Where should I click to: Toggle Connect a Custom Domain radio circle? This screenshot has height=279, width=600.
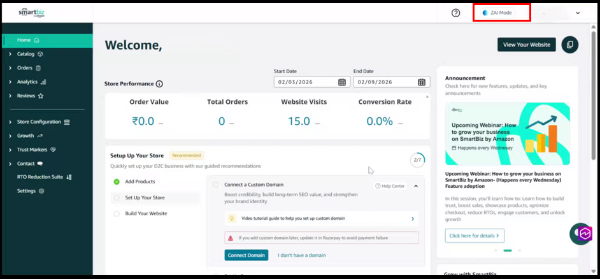(216, 185)
